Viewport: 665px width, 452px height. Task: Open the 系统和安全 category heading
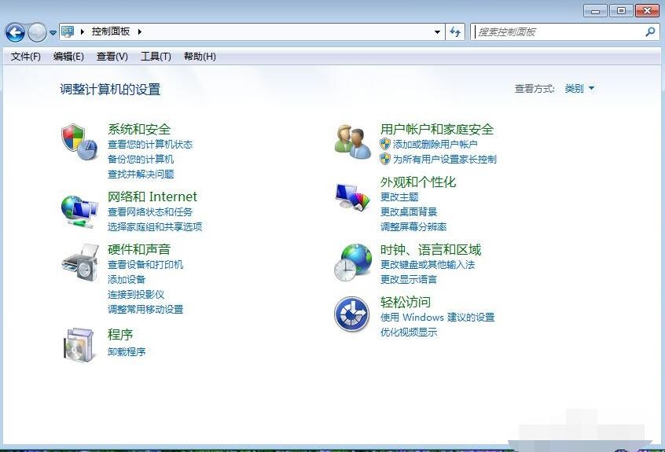click(x=139, y=129)
